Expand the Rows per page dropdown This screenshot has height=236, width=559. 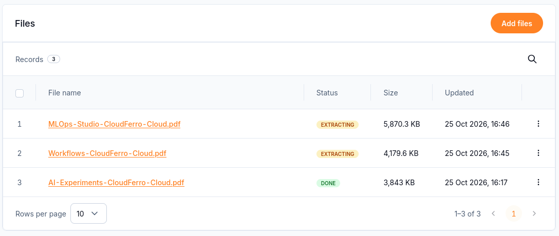tap(88, 213)
